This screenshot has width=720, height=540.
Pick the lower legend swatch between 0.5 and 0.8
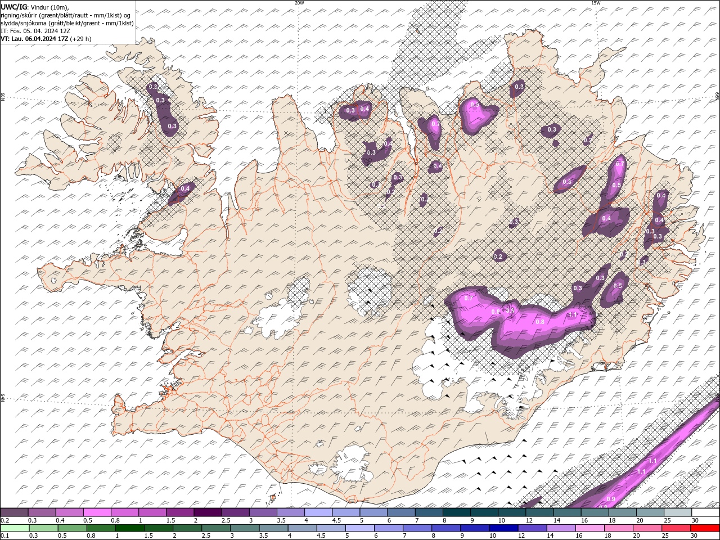click(x=72, y=528)
